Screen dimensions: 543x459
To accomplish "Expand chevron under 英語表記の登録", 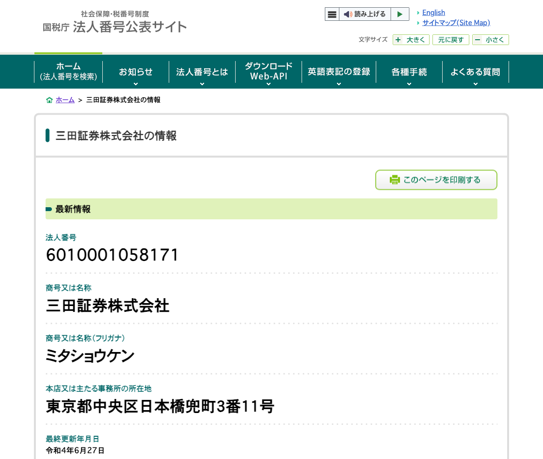I will tap(339, 84).
